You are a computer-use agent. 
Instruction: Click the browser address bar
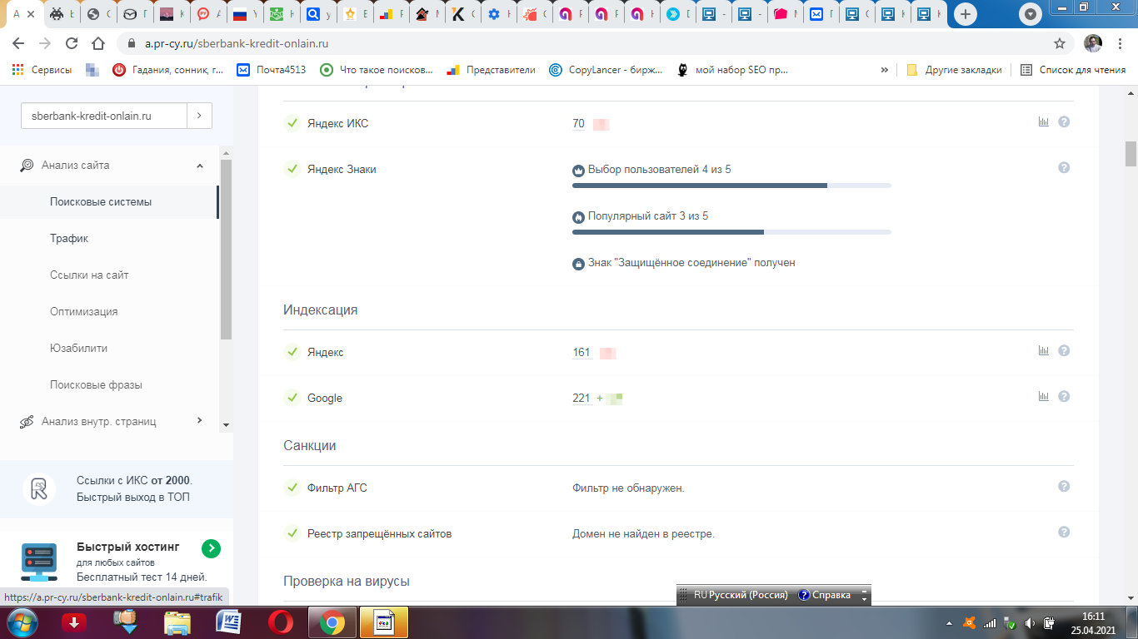pos(583,43)
